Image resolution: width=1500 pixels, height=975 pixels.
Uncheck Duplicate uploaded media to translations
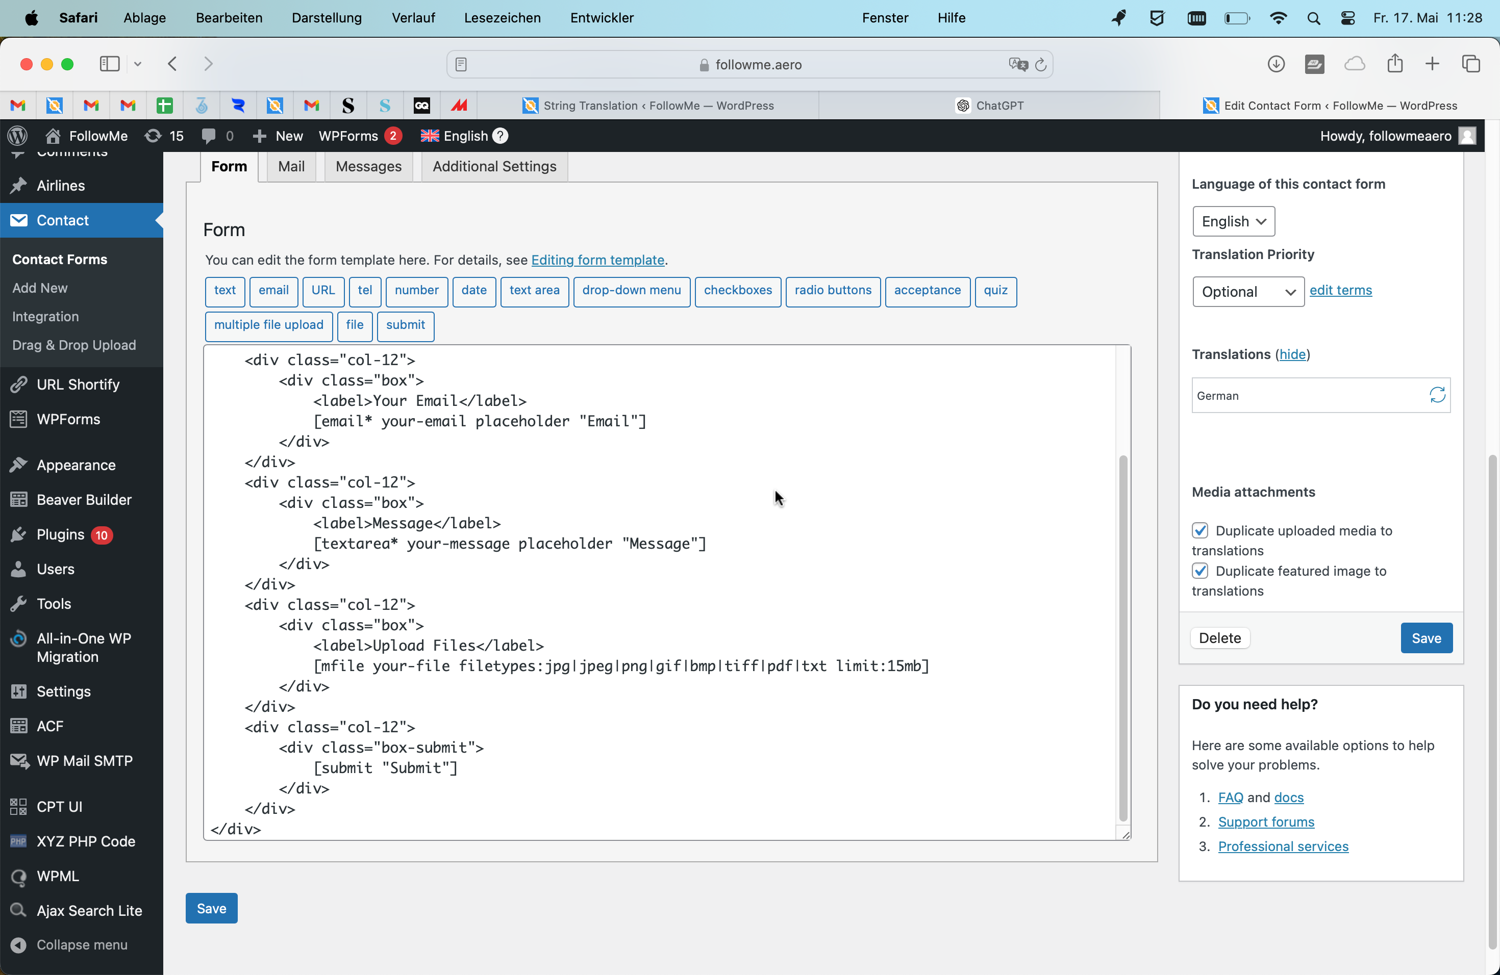pos(1200,530)
